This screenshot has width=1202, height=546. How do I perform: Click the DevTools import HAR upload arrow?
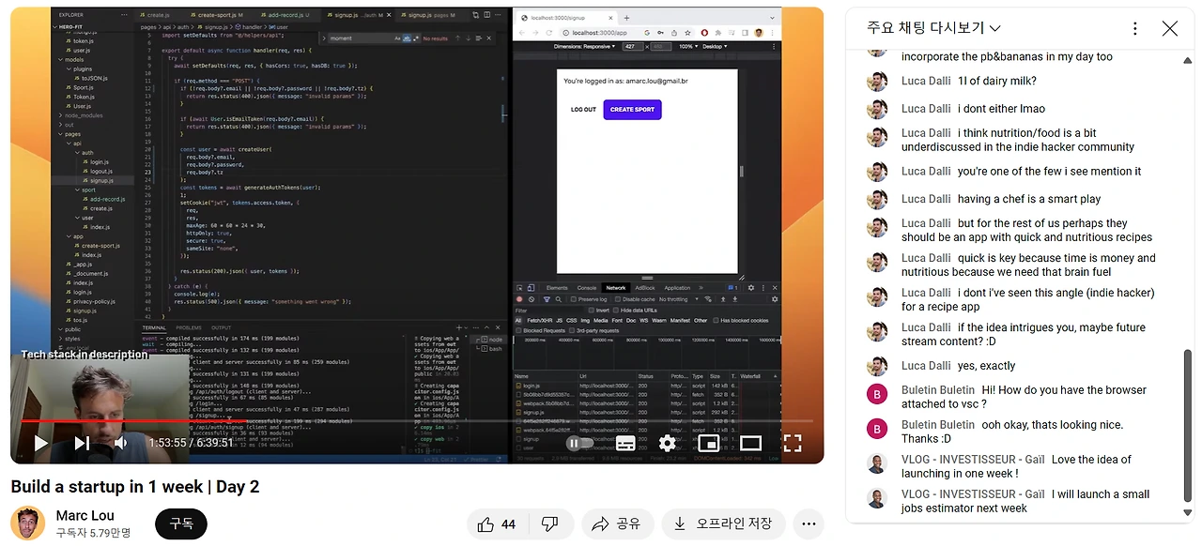[x=723, y=299]
